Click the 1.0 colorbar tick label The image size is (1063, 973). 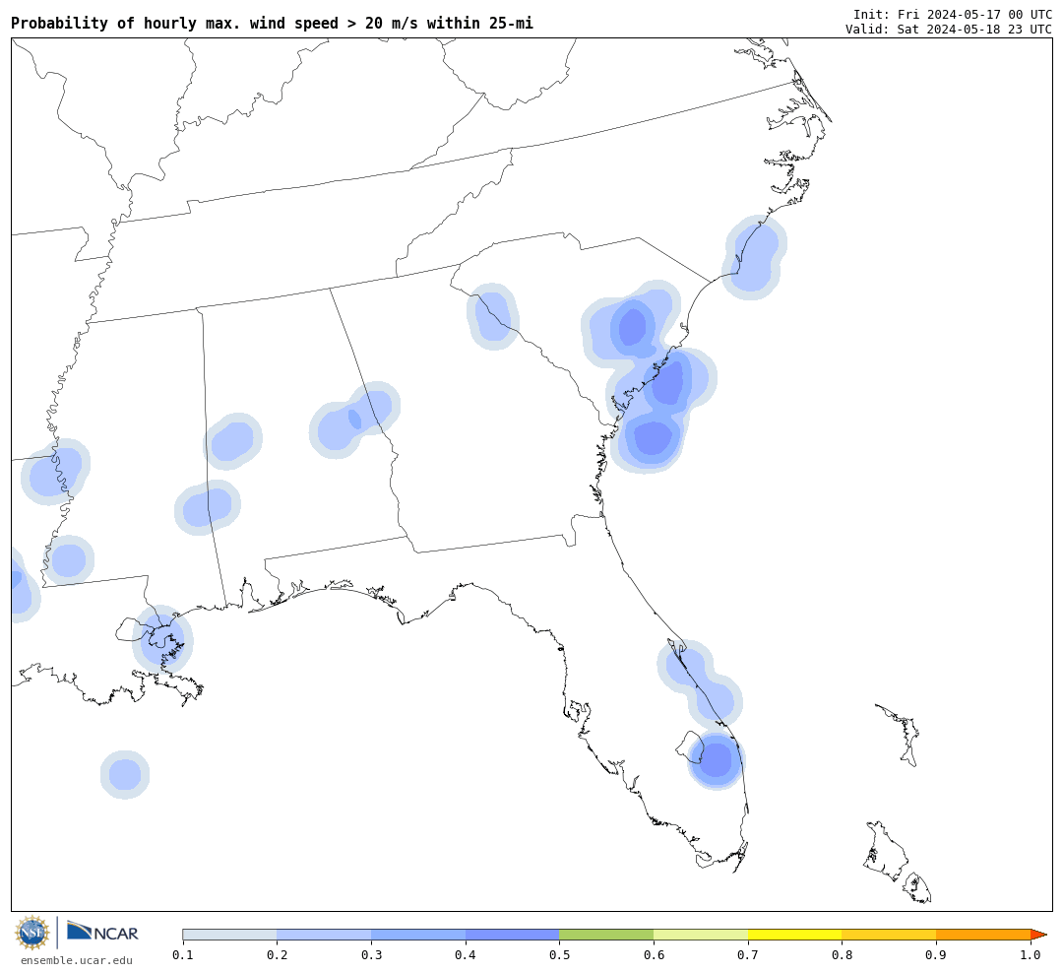[1031, 955]
